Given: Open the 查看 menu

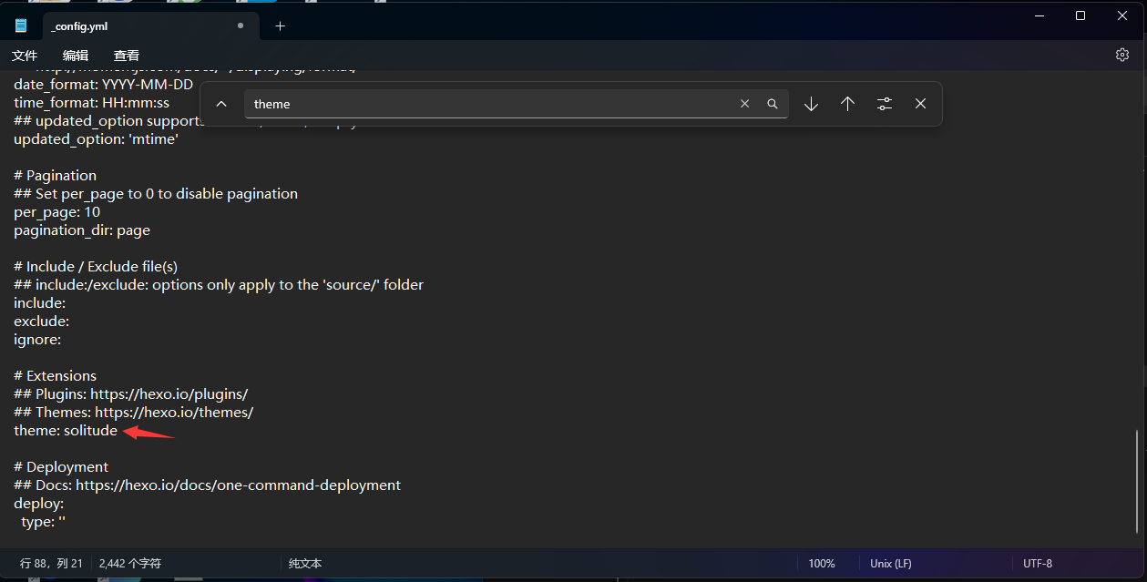Looking at the screenshot, I should point(127,56).
